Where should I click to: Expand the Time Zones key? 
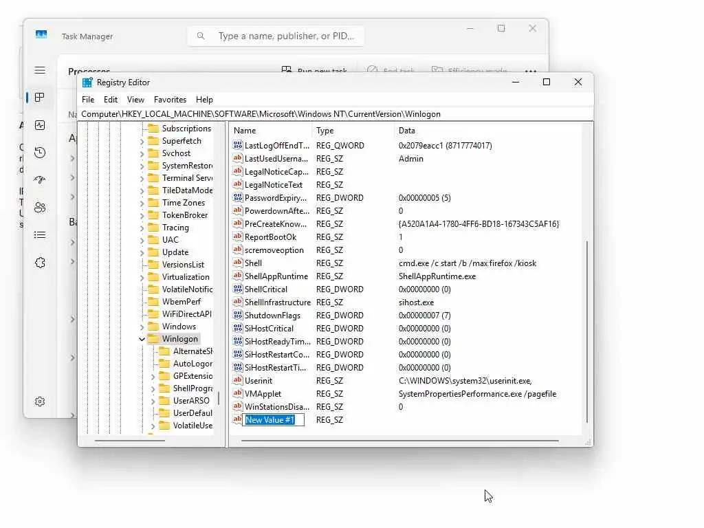pyautogui.click(x=142, y=203)
